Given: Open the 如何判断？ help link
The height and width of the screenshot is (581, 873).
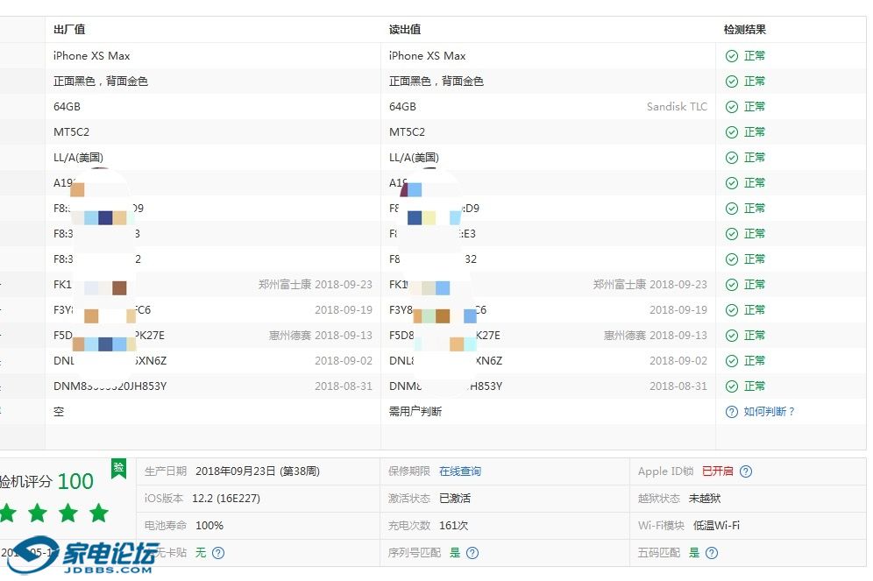Looking at the screenshot, I should tap(769, 412).
